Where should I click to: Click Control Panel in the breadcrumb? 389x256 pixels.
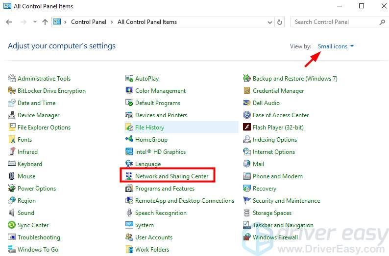(89, 22)
